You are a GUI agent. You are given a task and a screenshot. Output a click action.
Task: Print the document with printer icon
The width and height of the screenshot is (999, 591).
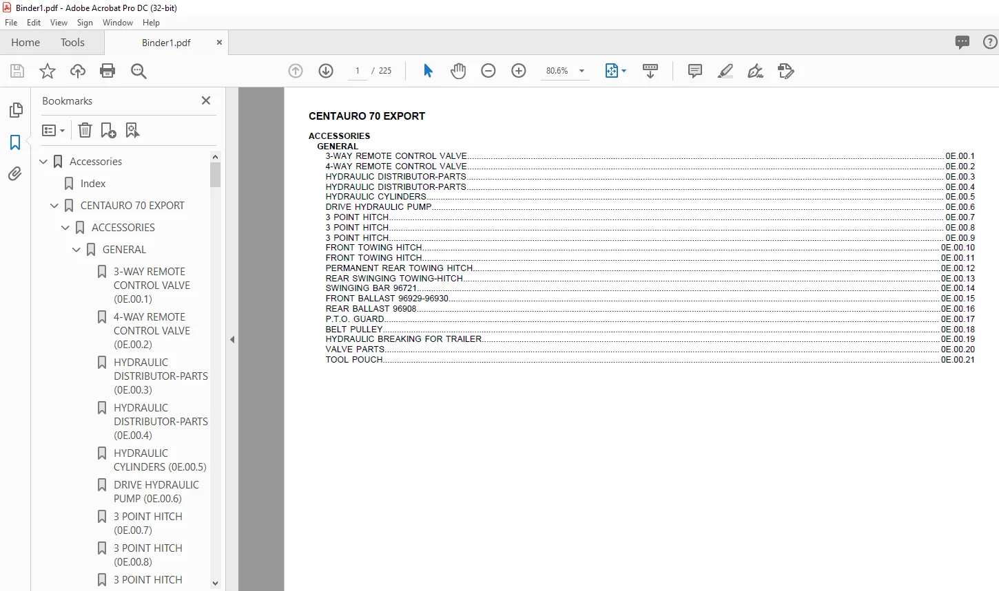(x=107, y=71)
